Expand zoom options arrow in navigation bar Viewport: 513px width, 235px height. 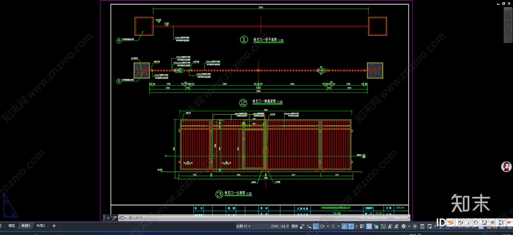pyautogui.click(x=508, y=37)
